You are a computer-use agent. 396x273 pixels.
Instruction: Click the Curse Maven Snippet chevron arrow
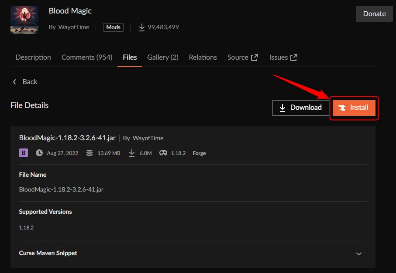pyautogui.click(x=359, y=253)
